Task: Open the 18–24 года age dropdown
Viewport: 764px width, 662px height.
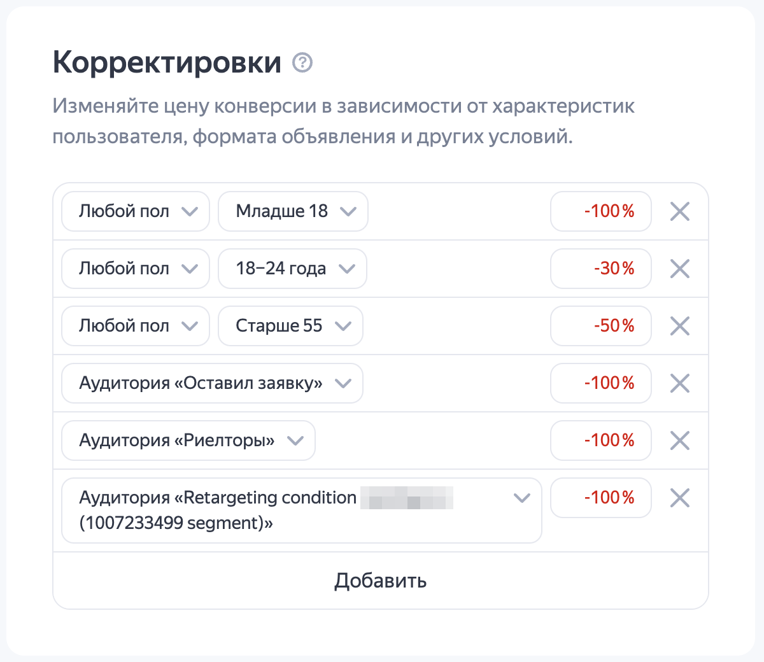Action: coord(292,269)
